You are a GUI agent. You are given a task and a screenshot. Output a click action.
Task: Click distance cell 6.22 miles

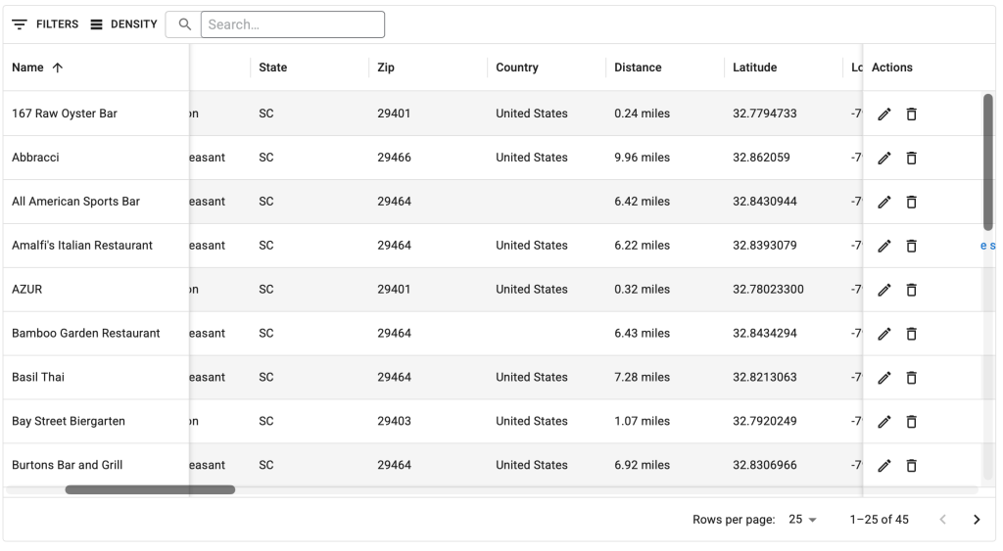[x=665, y=246]
